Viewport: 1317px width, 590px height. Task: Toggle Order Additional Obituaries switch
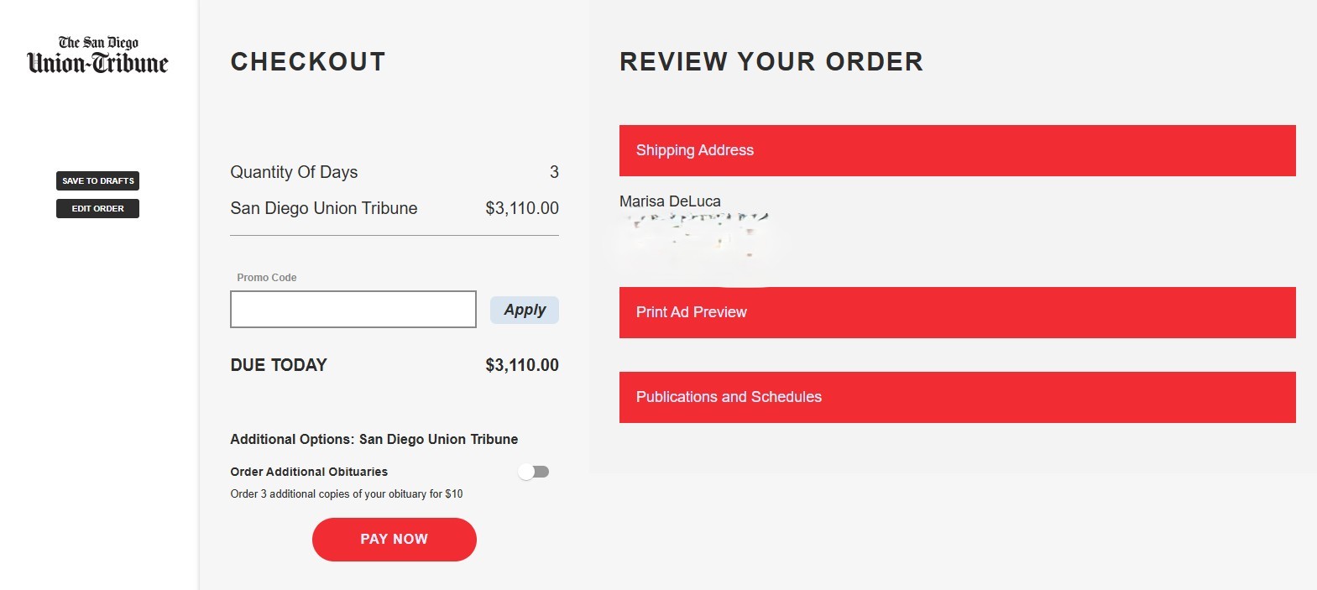tap(534, 472)
